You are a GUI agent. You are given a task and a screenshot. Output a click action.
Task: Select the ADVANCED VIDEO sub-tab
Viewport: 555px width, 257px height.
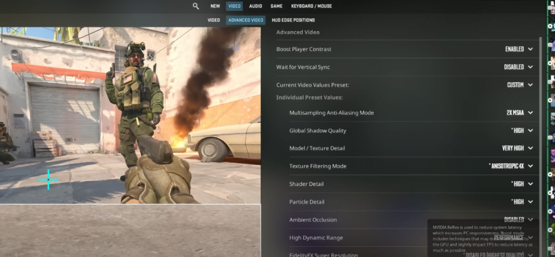click(246, 20)
